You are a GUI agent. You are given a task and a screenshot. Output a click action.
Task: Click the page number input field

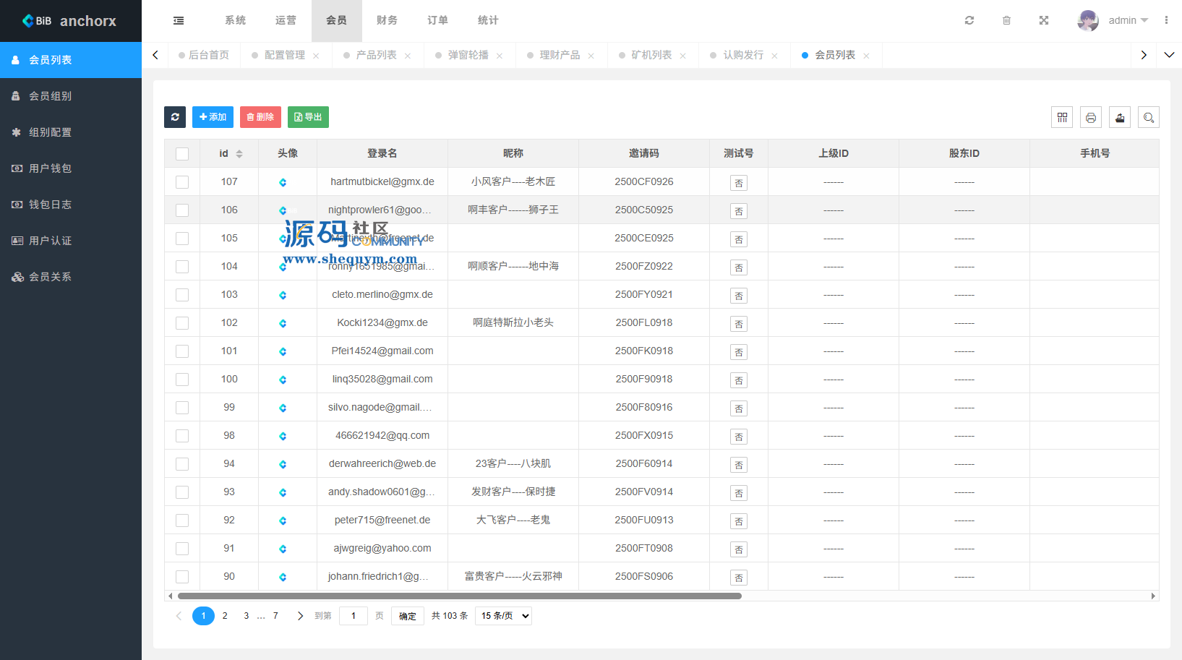tap(354, 616)
